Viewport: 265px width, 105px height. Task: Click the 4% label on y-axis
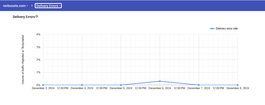point(38,34)
